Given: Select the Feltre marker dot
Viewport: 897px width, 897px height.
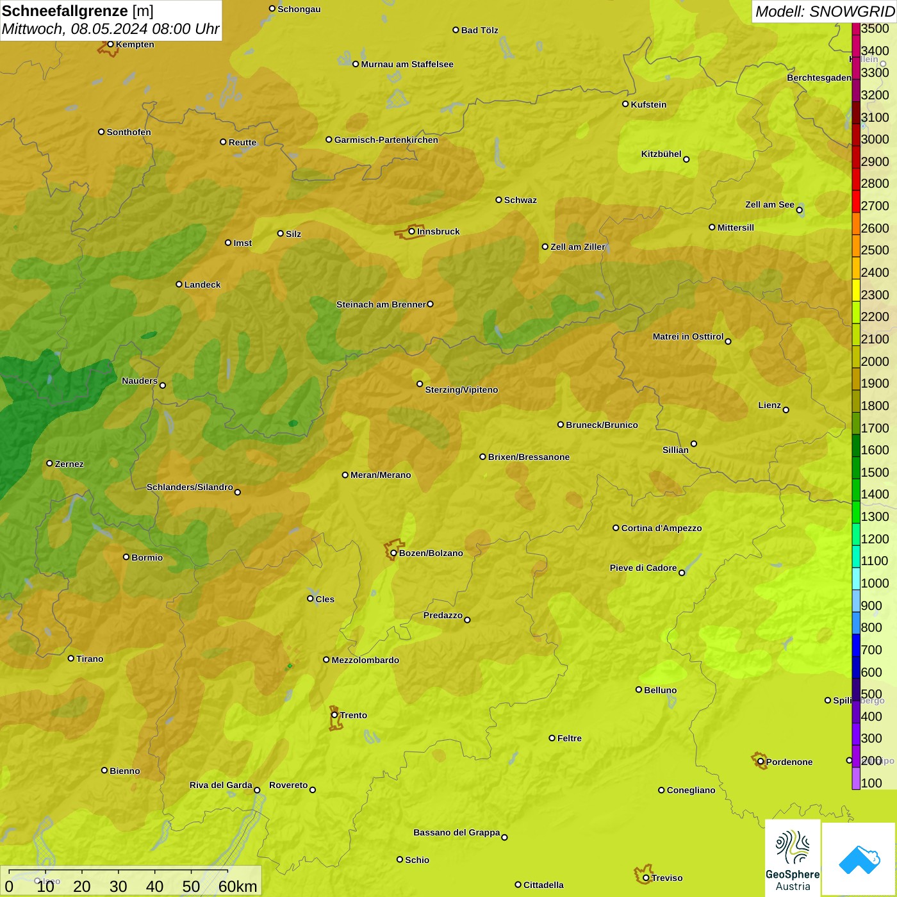Looking at the screenshot, I should tap(552, 738).
